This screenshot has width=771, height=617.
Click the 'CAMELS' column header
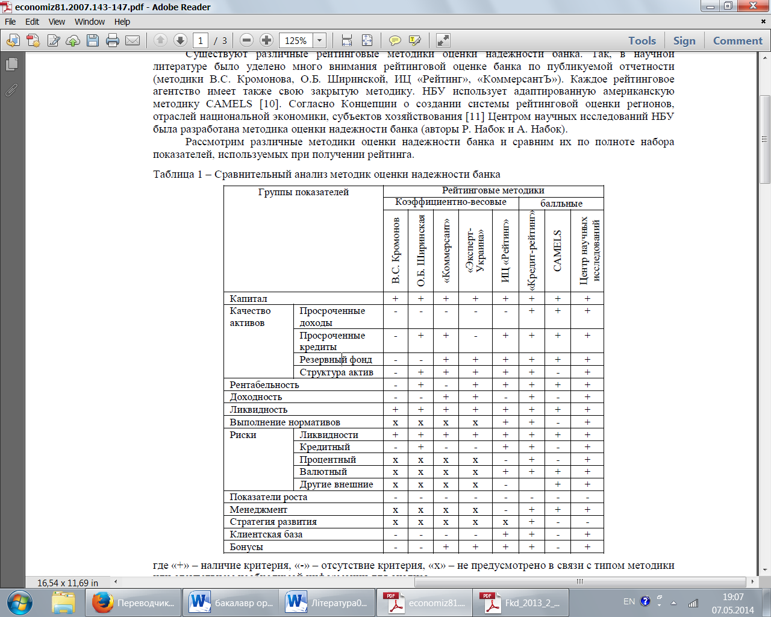pyautogui.click(x=557, y=251)
